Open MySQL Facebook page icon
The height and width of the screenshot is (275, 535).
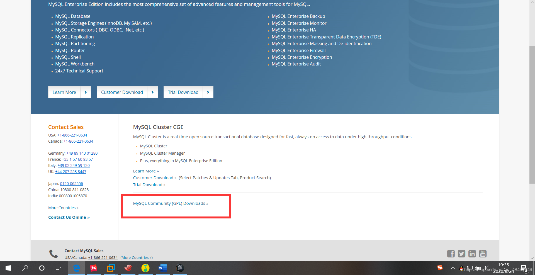pyautogui.click(x=451, y=254)
